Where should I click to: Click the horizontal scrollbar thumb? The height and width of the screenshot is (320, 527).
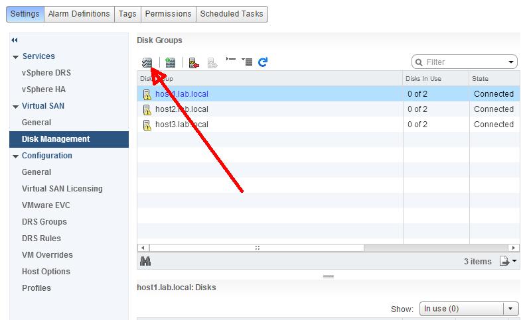[257, 248]
